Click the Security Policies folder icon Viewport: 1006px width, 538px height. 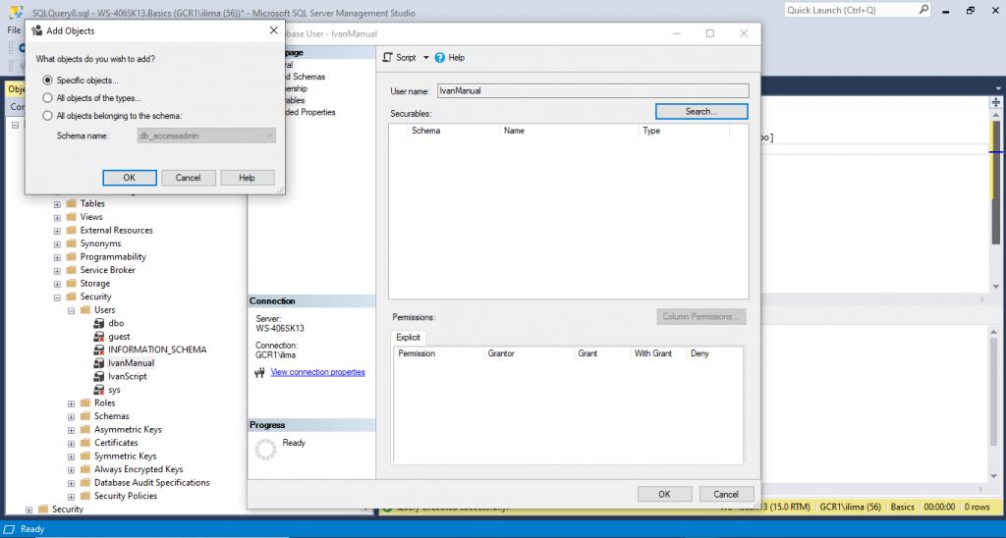click(x=85, y=496)
